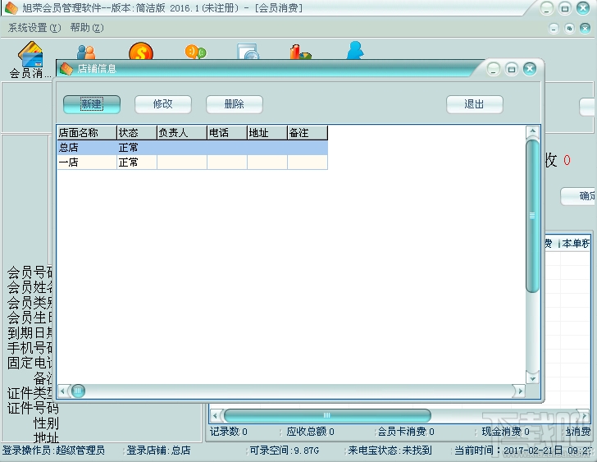597x462 pixels.
Task: Click the 证件号码 label in the member panel
Action: coord(33,408)
